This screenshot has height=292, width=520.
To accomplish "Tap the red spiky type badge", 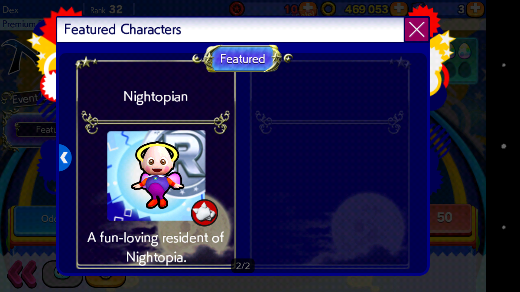I will 204,213.
